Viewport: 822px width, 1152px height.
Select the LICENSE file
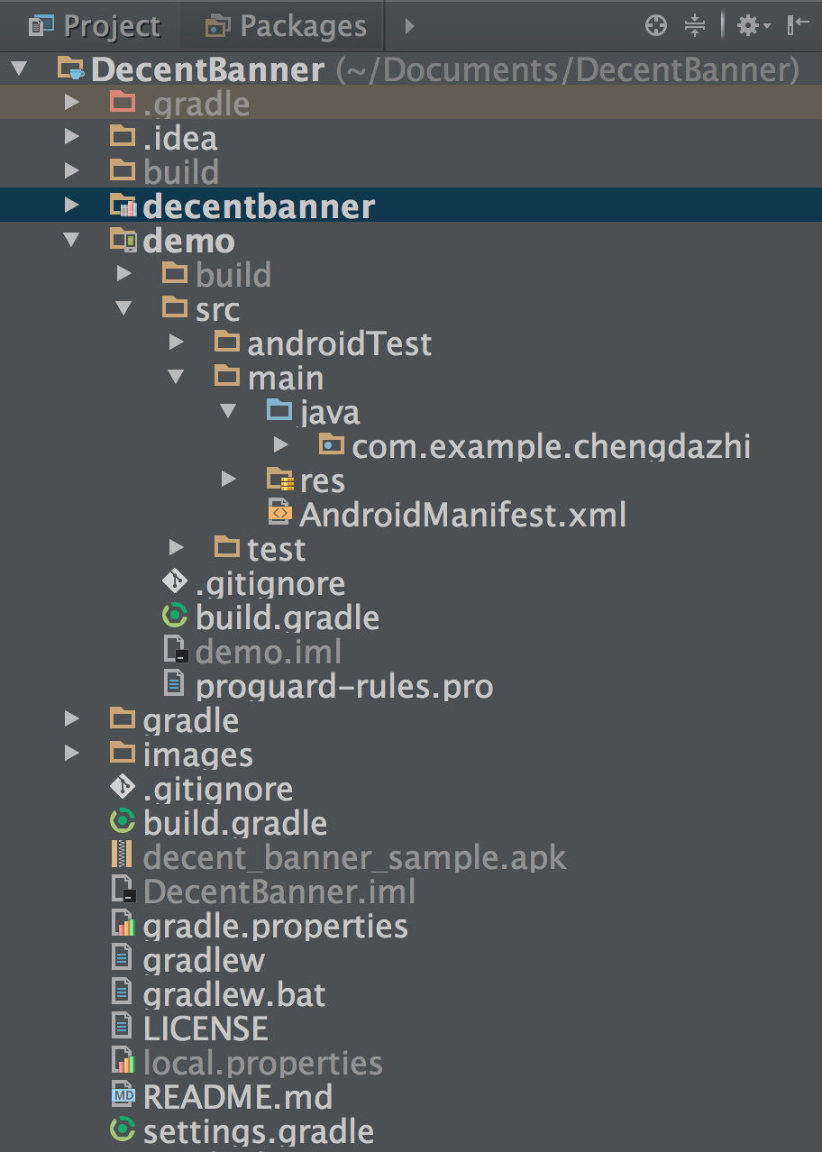coord(205,1028)
